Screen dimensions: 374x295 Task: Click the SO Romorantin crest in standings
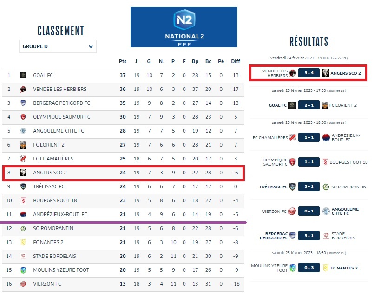coord(23,228)
